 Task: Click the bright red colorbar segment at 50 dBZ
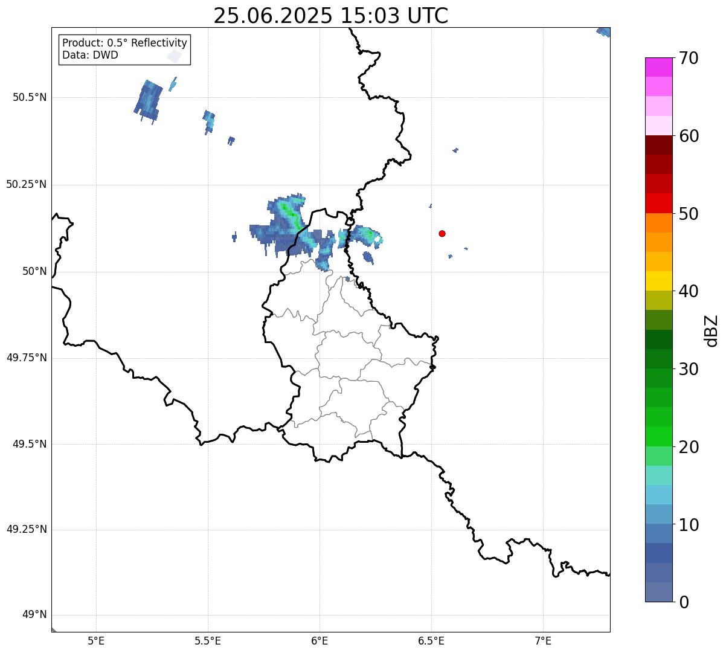[x=658, y=203]
